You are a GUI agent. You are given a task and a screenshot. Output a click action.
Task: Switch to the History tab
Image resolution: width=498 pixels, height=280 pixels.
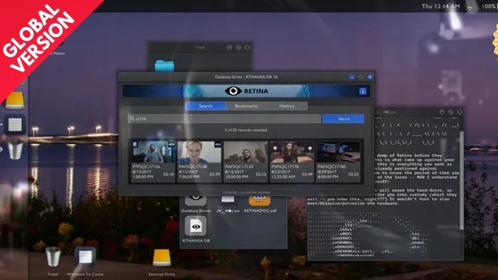pos(287,106)
